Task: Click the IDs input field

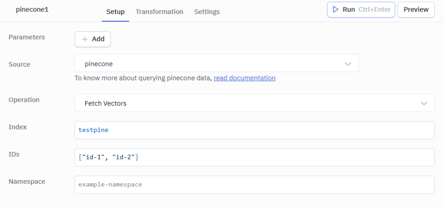Action: [255, 158]
